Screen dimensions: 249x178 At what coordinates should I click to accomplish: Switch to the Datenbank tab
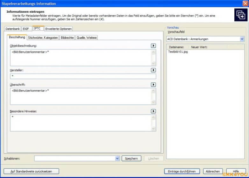tap(12, 29)
